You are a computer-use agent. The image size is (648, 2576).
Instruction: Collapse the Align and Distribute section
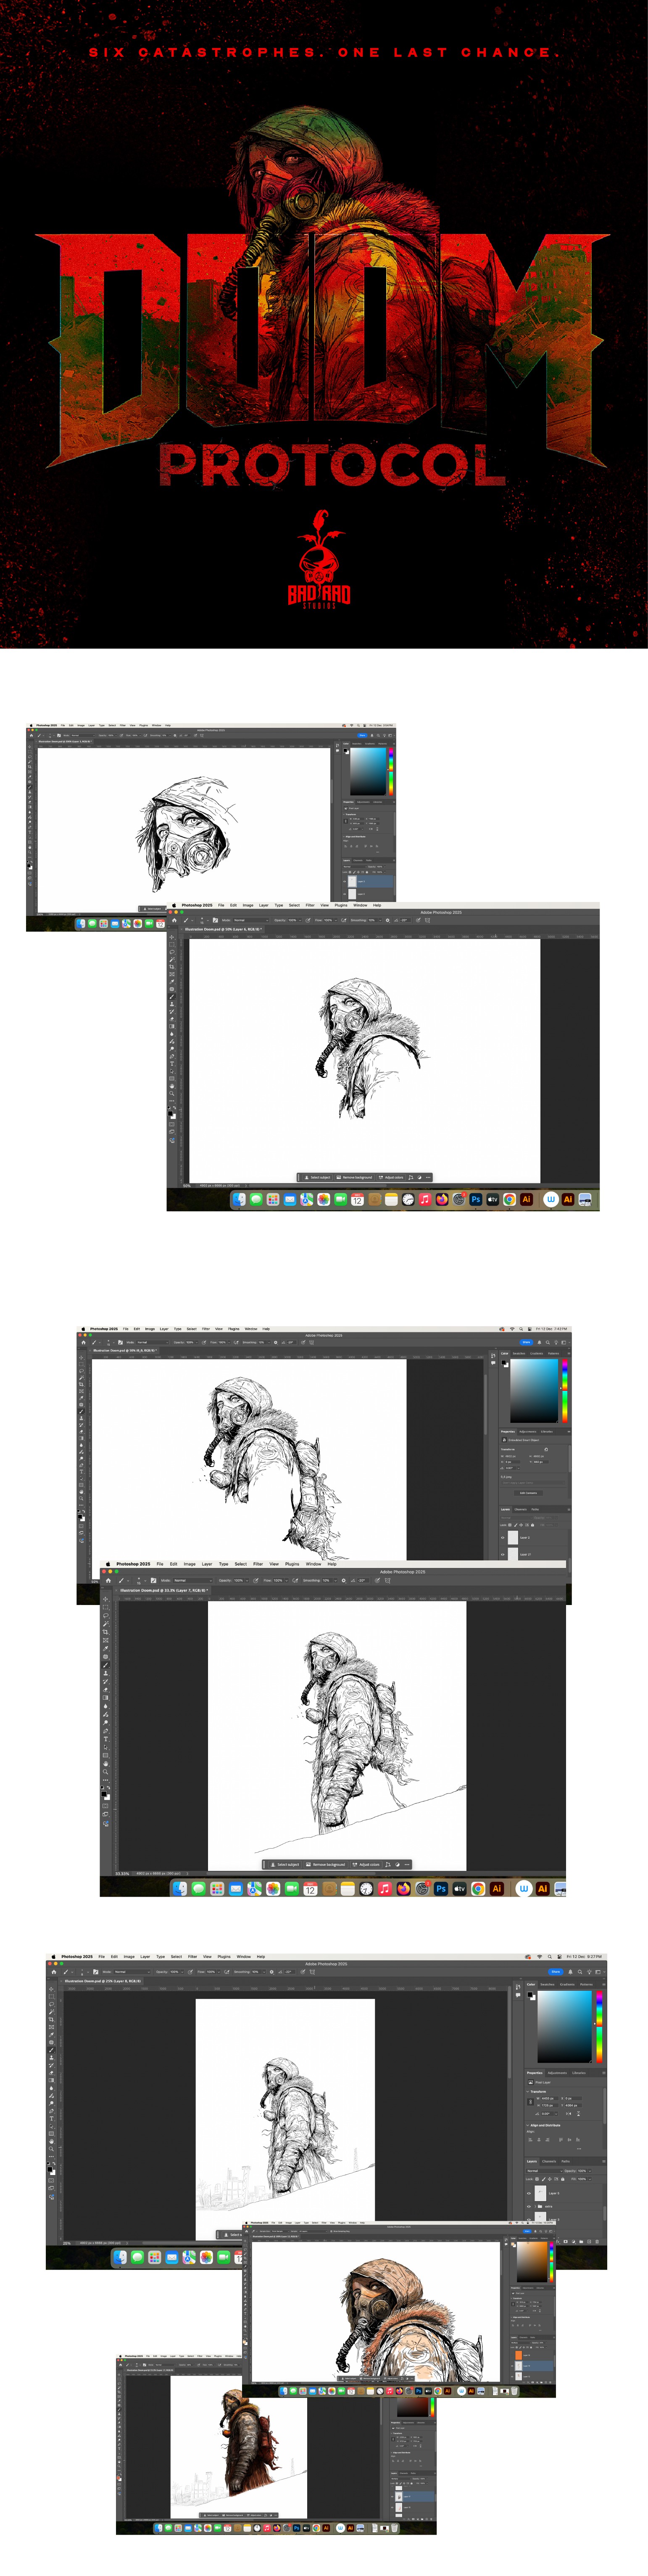[x=528, y=2125]
